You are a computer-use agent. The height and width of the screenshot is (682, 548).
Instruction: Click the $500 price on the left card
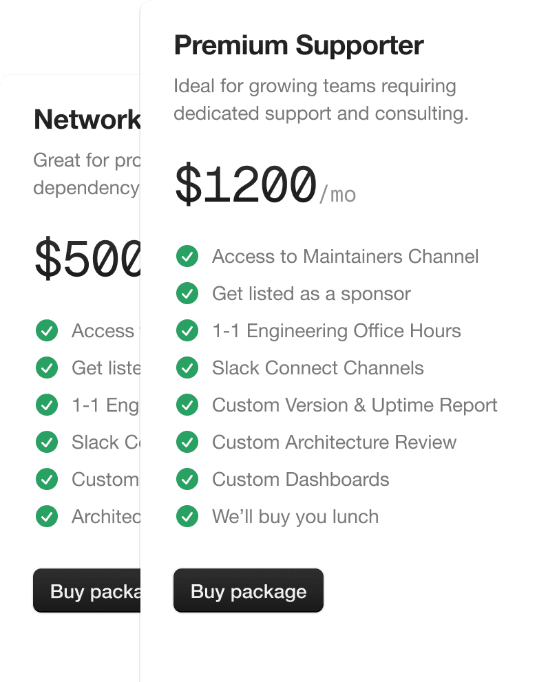pos(87,259)
